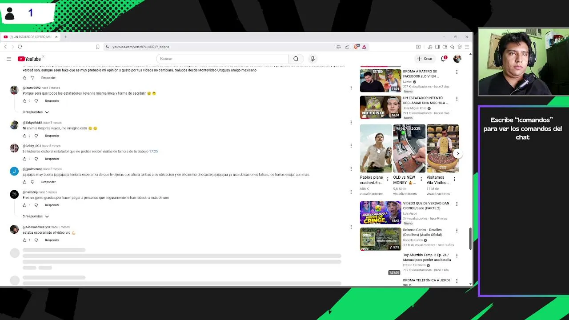Viewport: 569px width, 320px height.
Task: Go to YouTube home via logo
Action: coord(29,59)
